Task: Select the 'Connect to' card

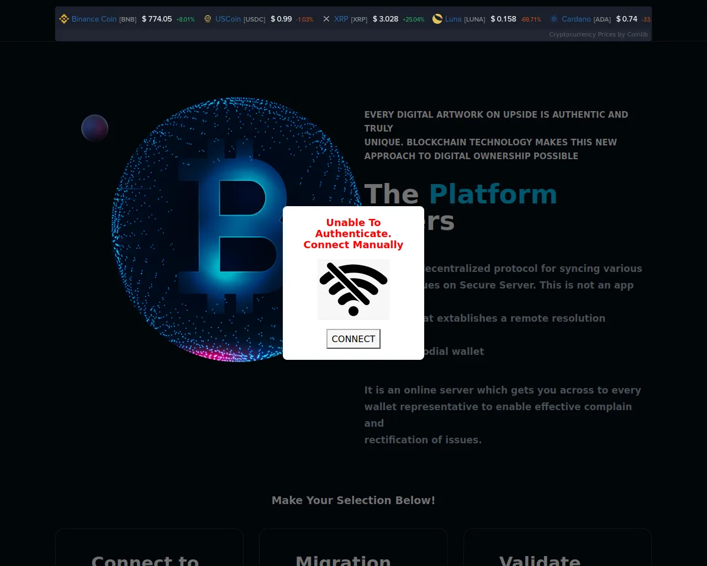Action: click(x=149, y=547)
